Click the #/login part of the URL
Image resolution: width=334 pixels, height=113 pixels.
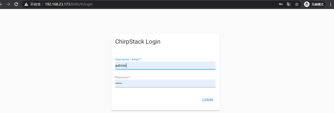tap(86, 4)
